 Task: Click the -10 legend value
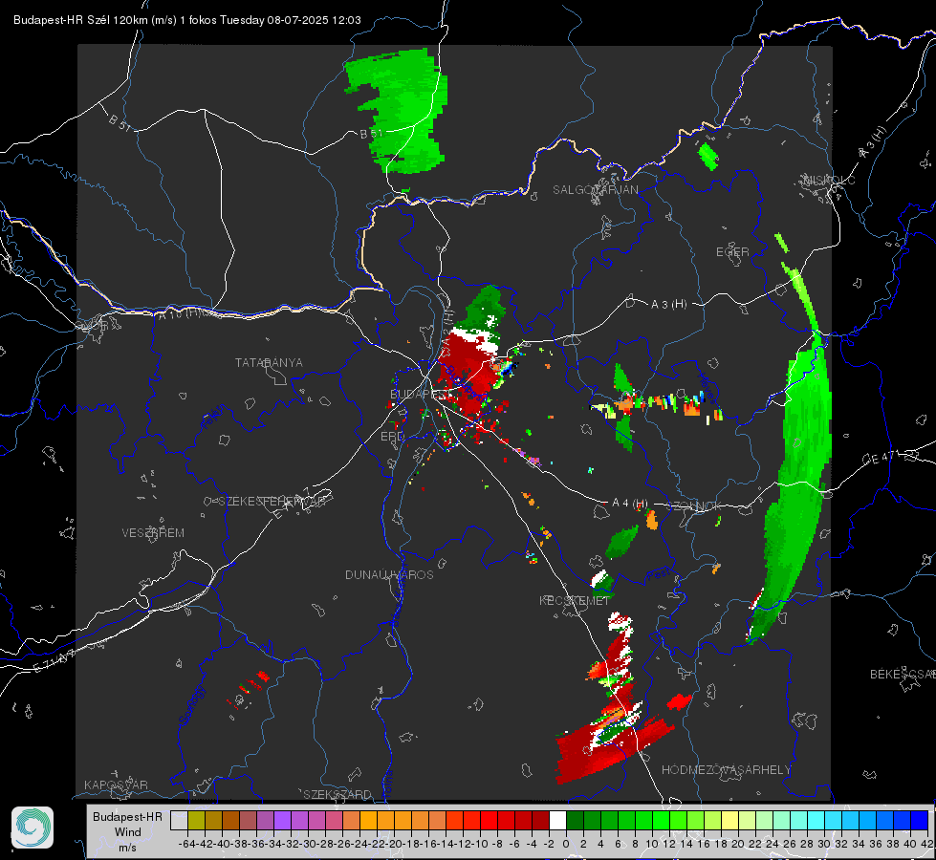[481, 844]
